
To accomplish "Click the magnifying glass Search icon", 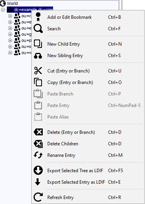I will point(38,29).
